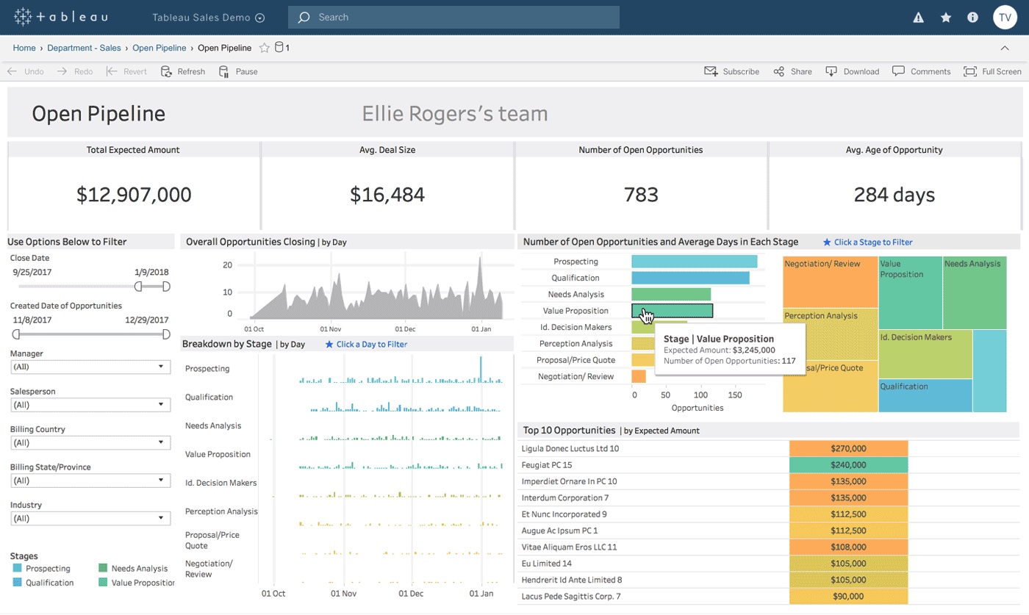Download the workbook via the Download icon
Screen dimensions: 1029x615
pyautogui.click(x=831, y=71)
